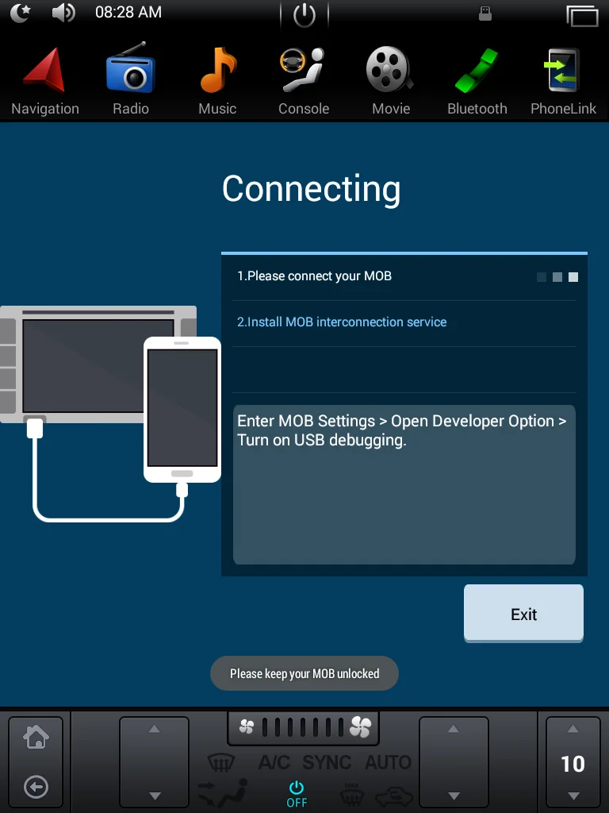Screen dimensions: 609x813
Task: Open the Navigation app
Action: pyautogui.click(x=45, y=80)
